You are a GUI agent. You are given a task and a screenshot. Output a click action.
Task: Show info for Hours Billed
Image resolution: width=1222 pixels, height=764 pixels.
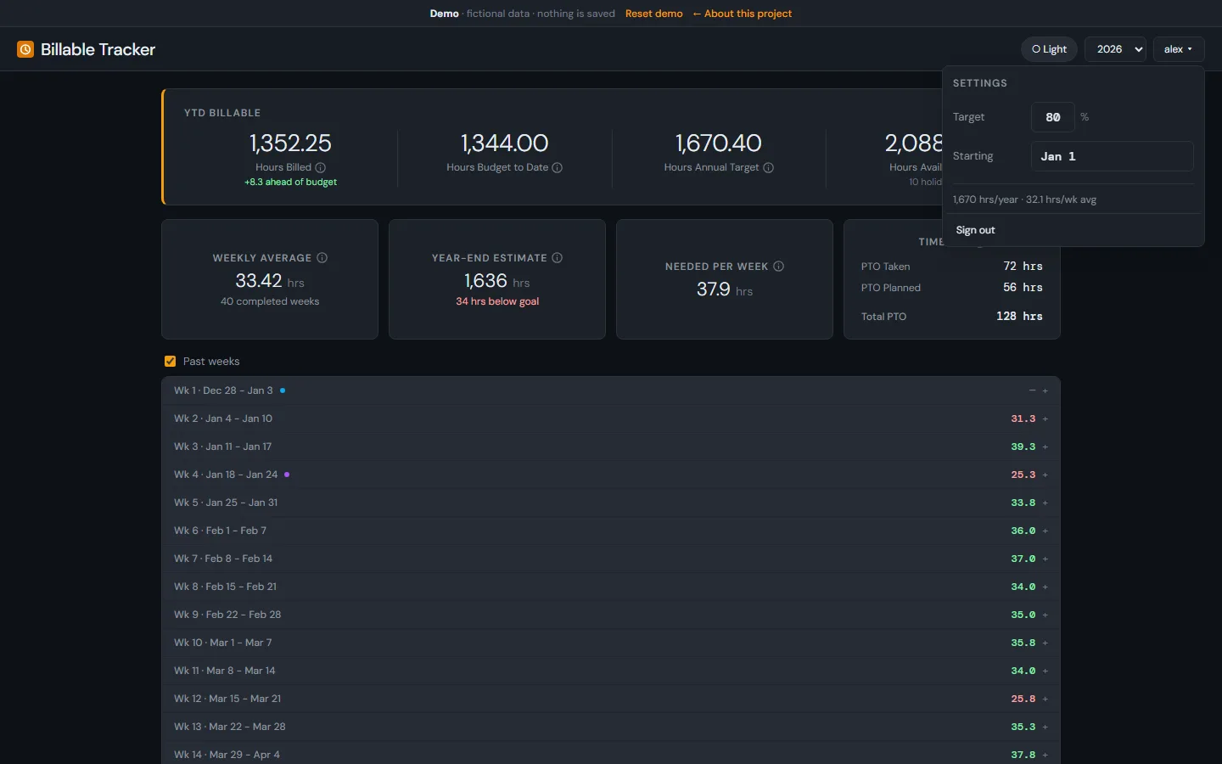coord(321,168)
